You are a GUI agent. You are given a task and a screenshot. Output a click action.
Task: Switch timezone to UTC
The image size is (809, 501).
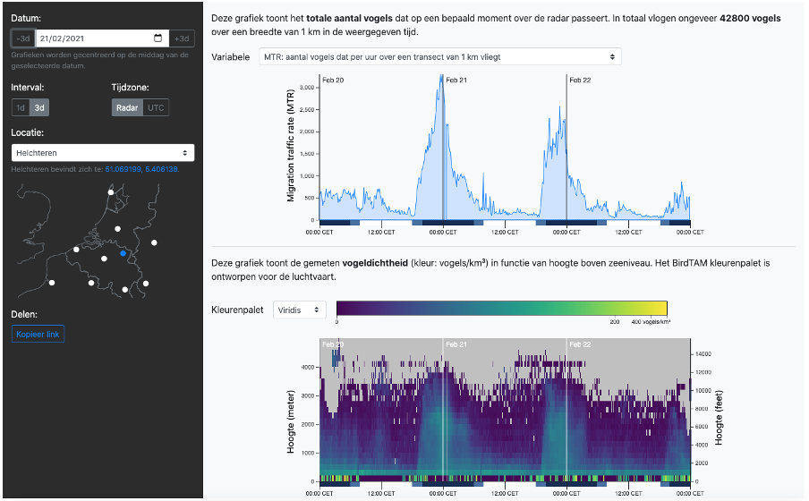tap(156, 107)
